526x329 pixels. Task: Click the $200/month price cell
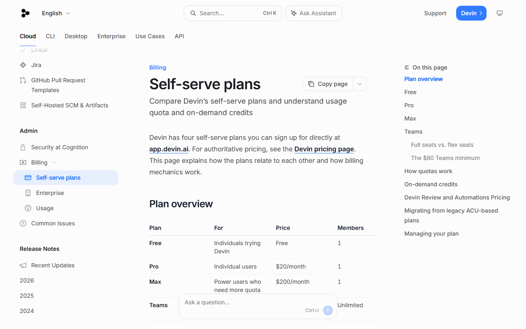point(293,282)
